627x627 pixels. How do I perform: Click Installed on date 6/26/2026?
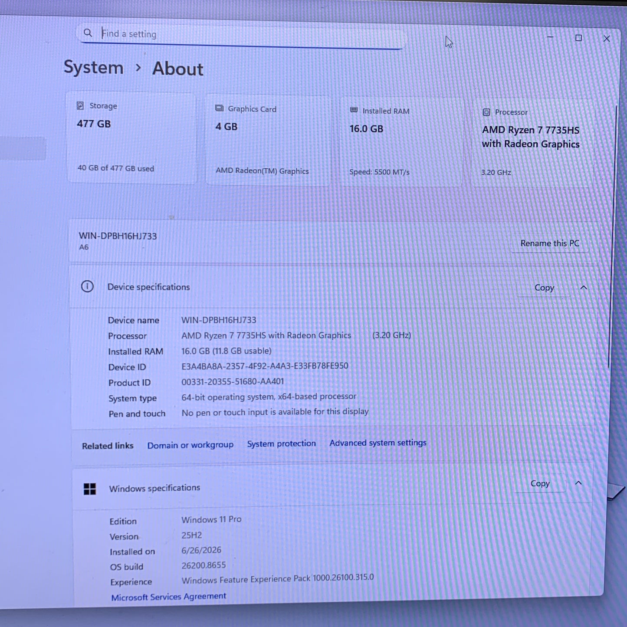201,550
